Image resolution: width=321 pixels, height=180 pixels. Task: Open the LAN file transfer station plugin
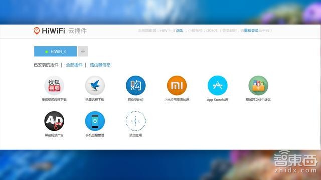(258, 85)
